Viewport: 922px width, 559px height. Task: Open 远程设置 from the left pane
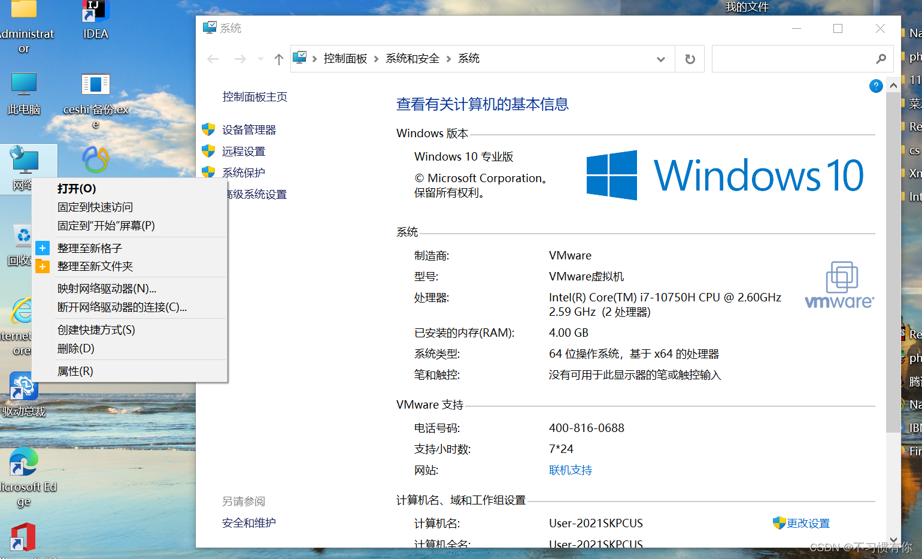[244, 152]
